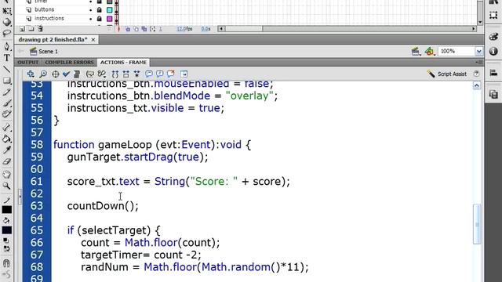Image resolution: width=502 pixels, height=282 pixels.
Task: Click Apply block comment icon
Action: pos(149,74)
